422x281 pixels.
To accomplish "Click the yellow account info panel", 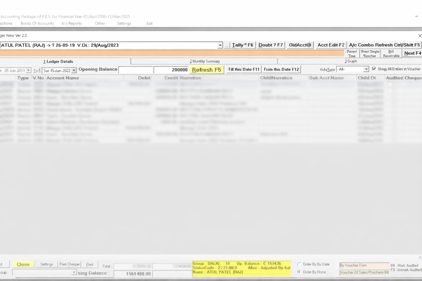I will (x=242, y=268).
